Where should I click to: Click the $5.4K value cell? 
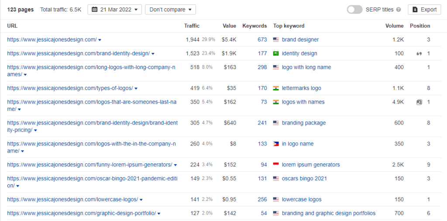[229, 40]
